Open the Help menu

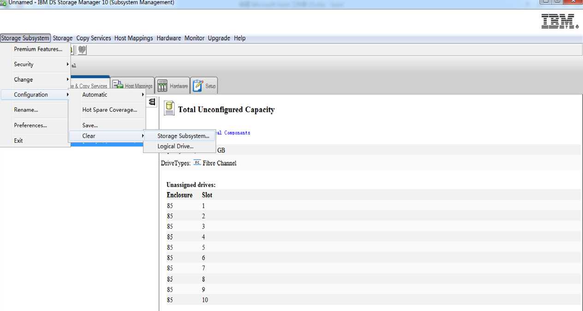pos(239,38)
